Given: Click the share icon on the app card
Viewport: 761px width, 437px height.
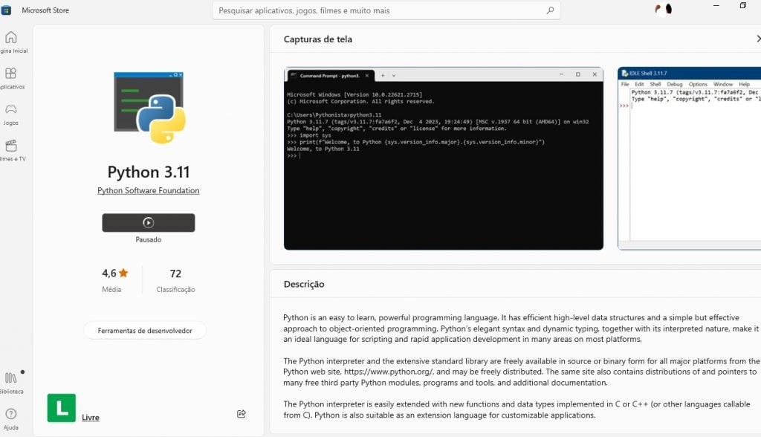Looking at the screenshot, I should tap(242, 414).
